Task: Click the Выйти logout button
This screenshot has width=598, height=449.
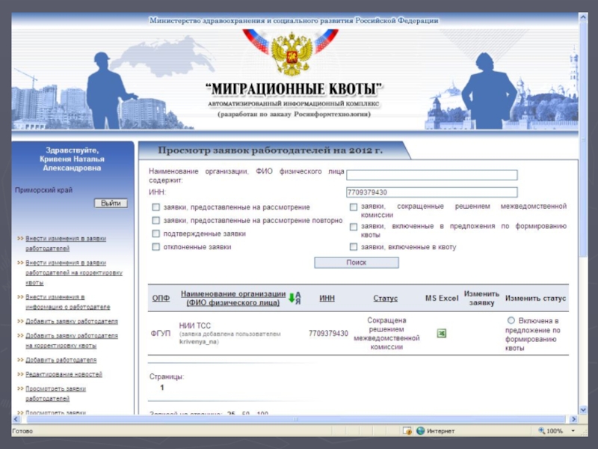Action: pyautogui.click(x=111, y=203)
